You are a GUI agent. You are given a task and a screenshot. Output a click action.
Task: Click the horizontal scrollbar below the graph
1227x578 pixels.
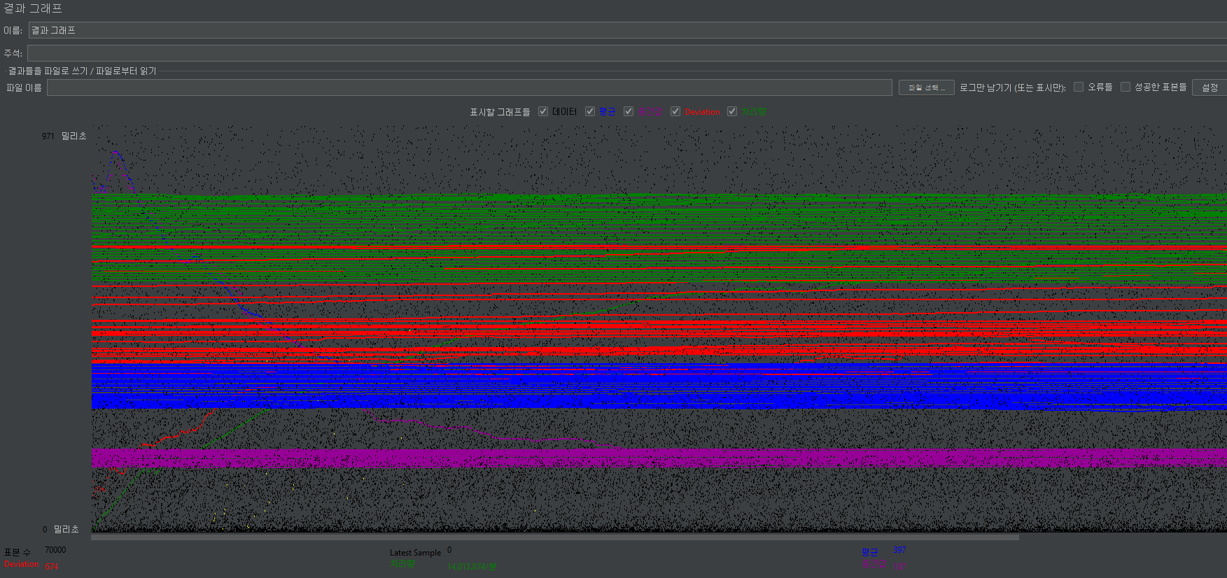coord(554,537)
